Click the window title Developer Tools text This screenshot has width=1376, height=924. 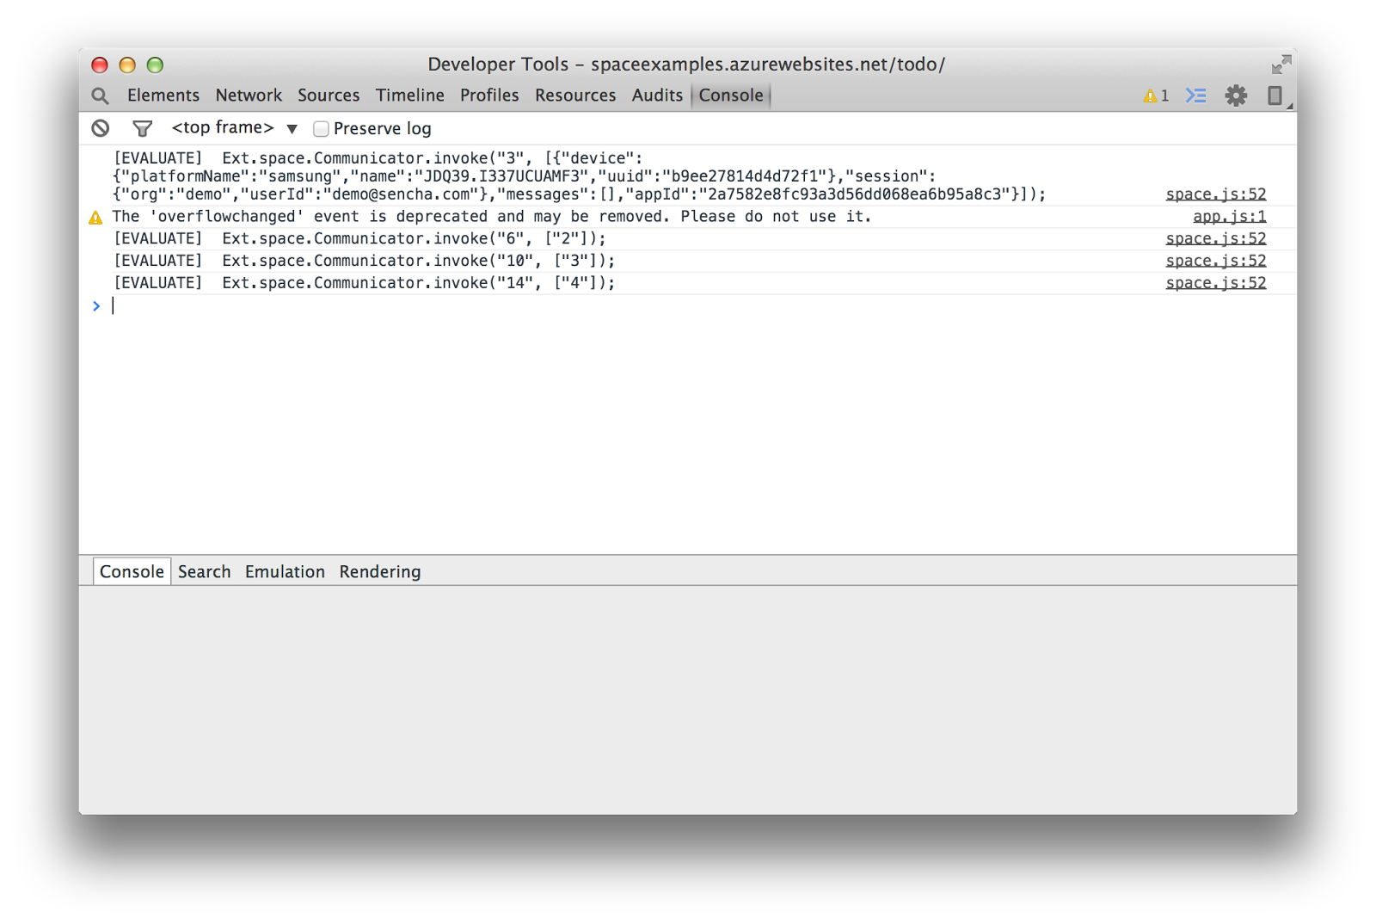point(686,65)
